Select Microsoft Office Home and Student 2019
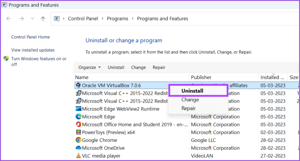Screen dimensions: 300x161 (135, 124)
